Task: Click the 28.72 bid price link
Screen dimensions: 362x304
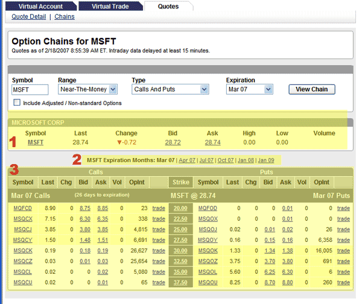Action: point(173,142)
